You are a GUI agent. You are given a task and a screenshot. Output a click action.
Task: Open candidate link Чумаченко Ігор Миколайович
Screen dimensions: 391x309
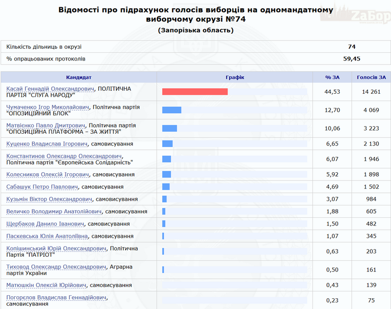47,107
